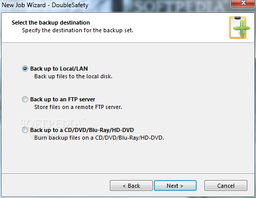The image size is (256, 198).
Task: Select the Local/LAN radio button
Action: pos(25,69)
